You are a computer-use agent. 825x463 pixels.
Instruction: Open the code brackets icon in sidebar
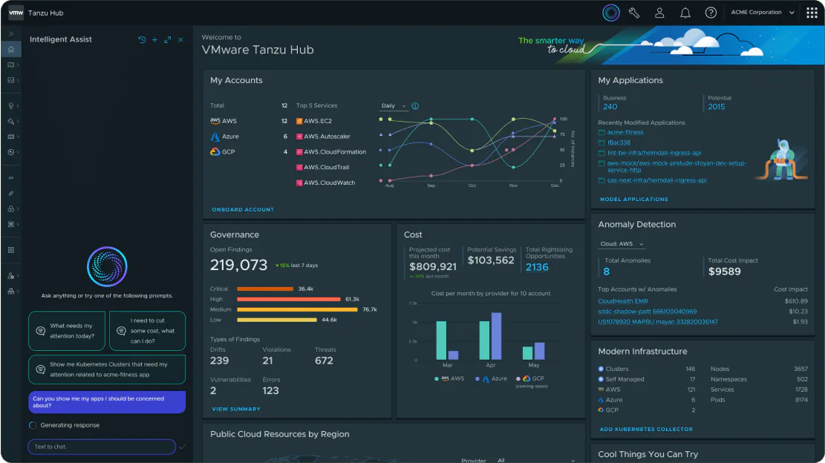coord(10,178)
